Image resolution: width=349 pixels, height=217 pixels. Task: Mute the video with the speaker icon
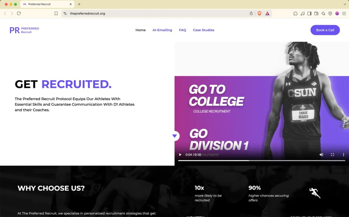(321, 154)
